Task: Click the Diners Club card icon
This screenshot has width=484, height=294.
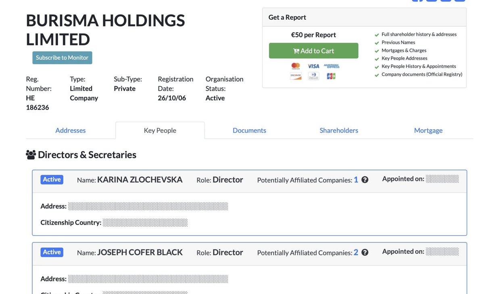Action: pos(313,76)
